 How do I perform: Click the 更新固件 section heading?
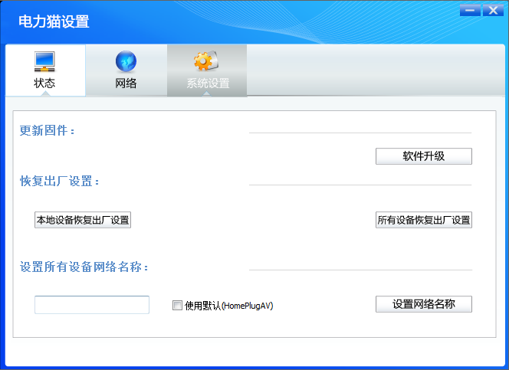pyautogui.click(x=47, y=131)
